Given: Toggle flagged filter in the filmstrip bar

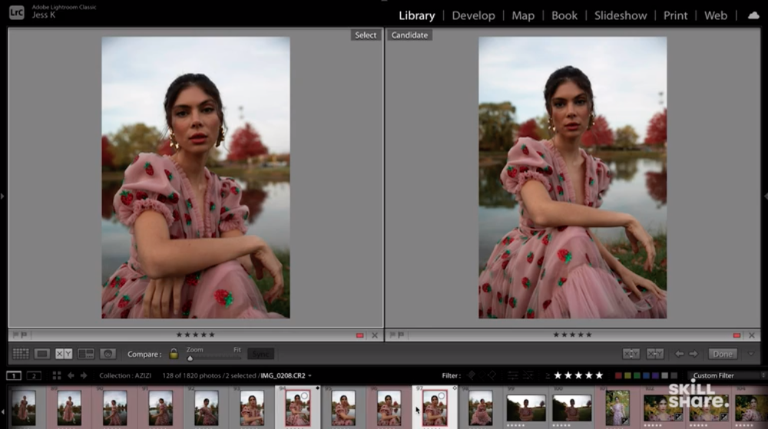Looking at the screenshot, I should [472, 375].
